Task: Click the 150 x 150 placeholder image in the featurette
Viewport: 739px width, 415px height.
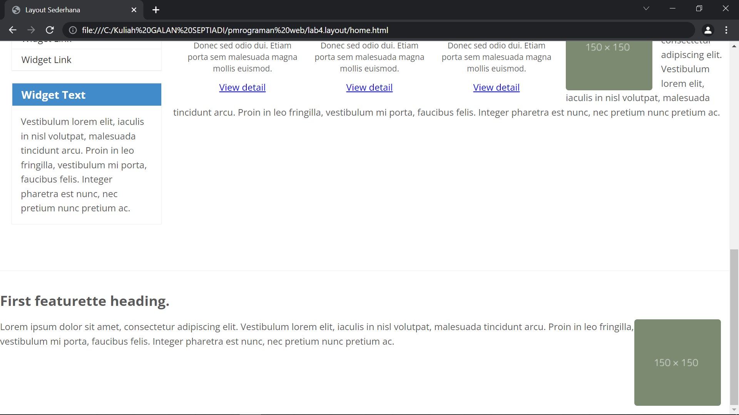Action: tap(677, 362)
